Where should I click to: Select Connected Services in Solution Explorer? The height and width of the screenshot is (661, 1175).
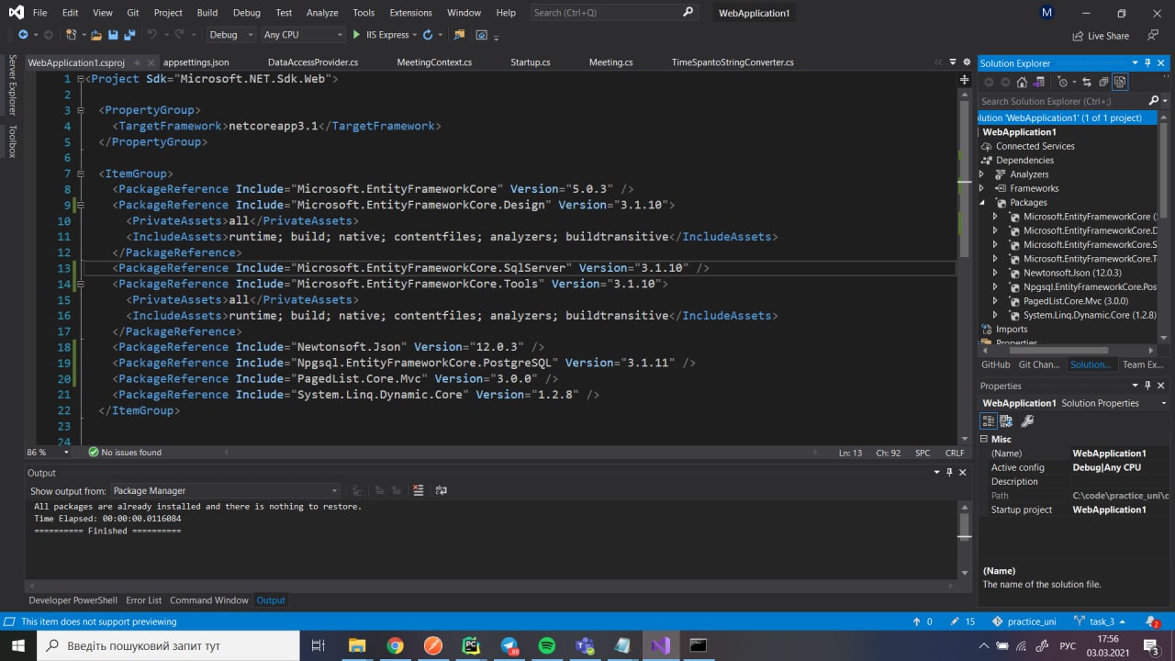coord(1035,146)
